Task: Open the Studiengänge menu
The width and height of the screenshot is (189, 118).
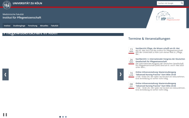Action: coord(19,26)
